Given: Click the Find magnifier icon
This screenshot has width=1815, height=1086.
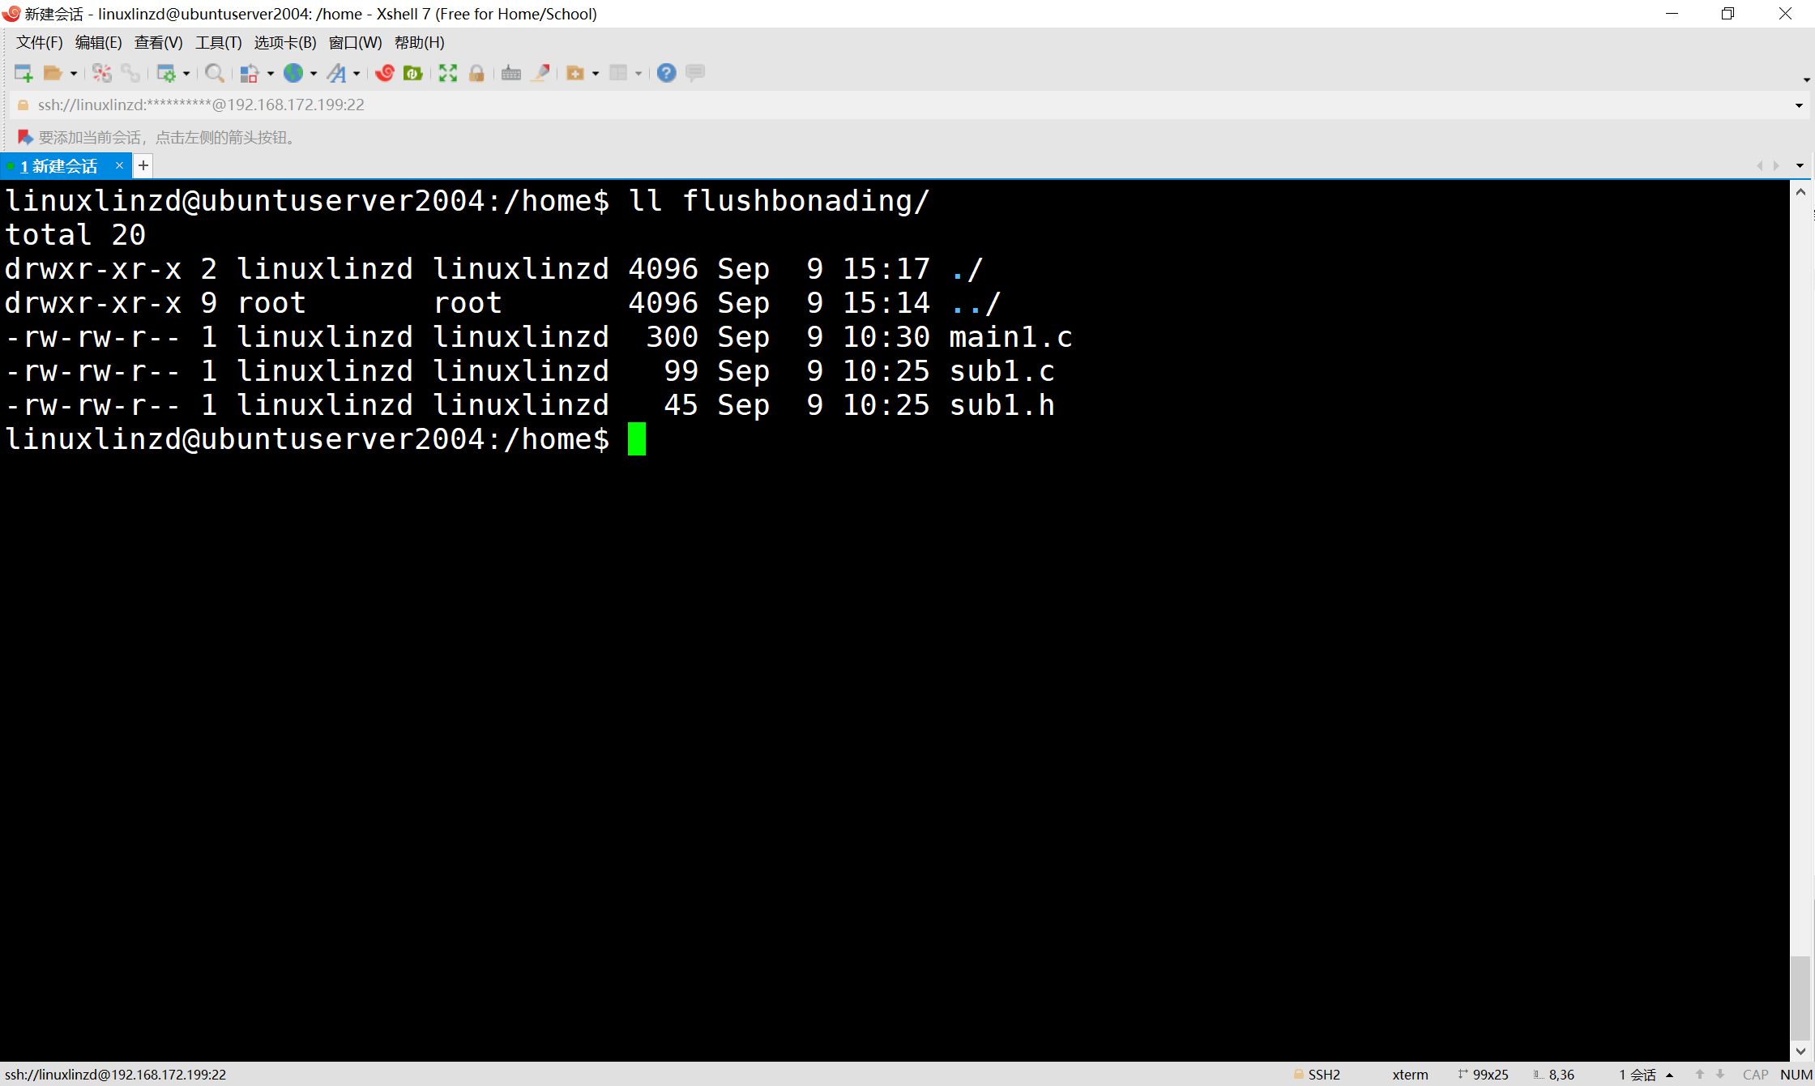Looking at the screenshot, I should point(214,73).
